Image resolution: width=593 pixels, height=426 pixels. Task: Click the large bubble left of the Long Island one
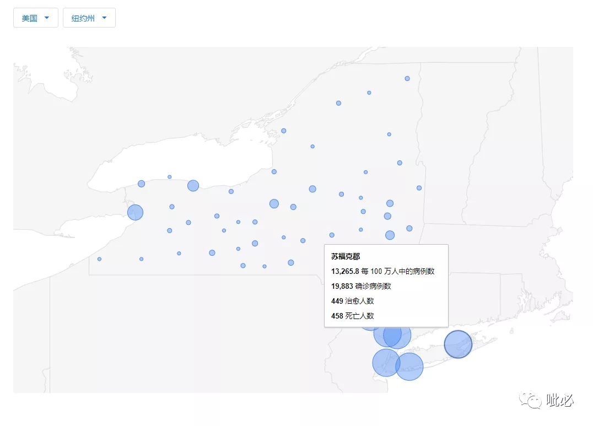(397, 335)
